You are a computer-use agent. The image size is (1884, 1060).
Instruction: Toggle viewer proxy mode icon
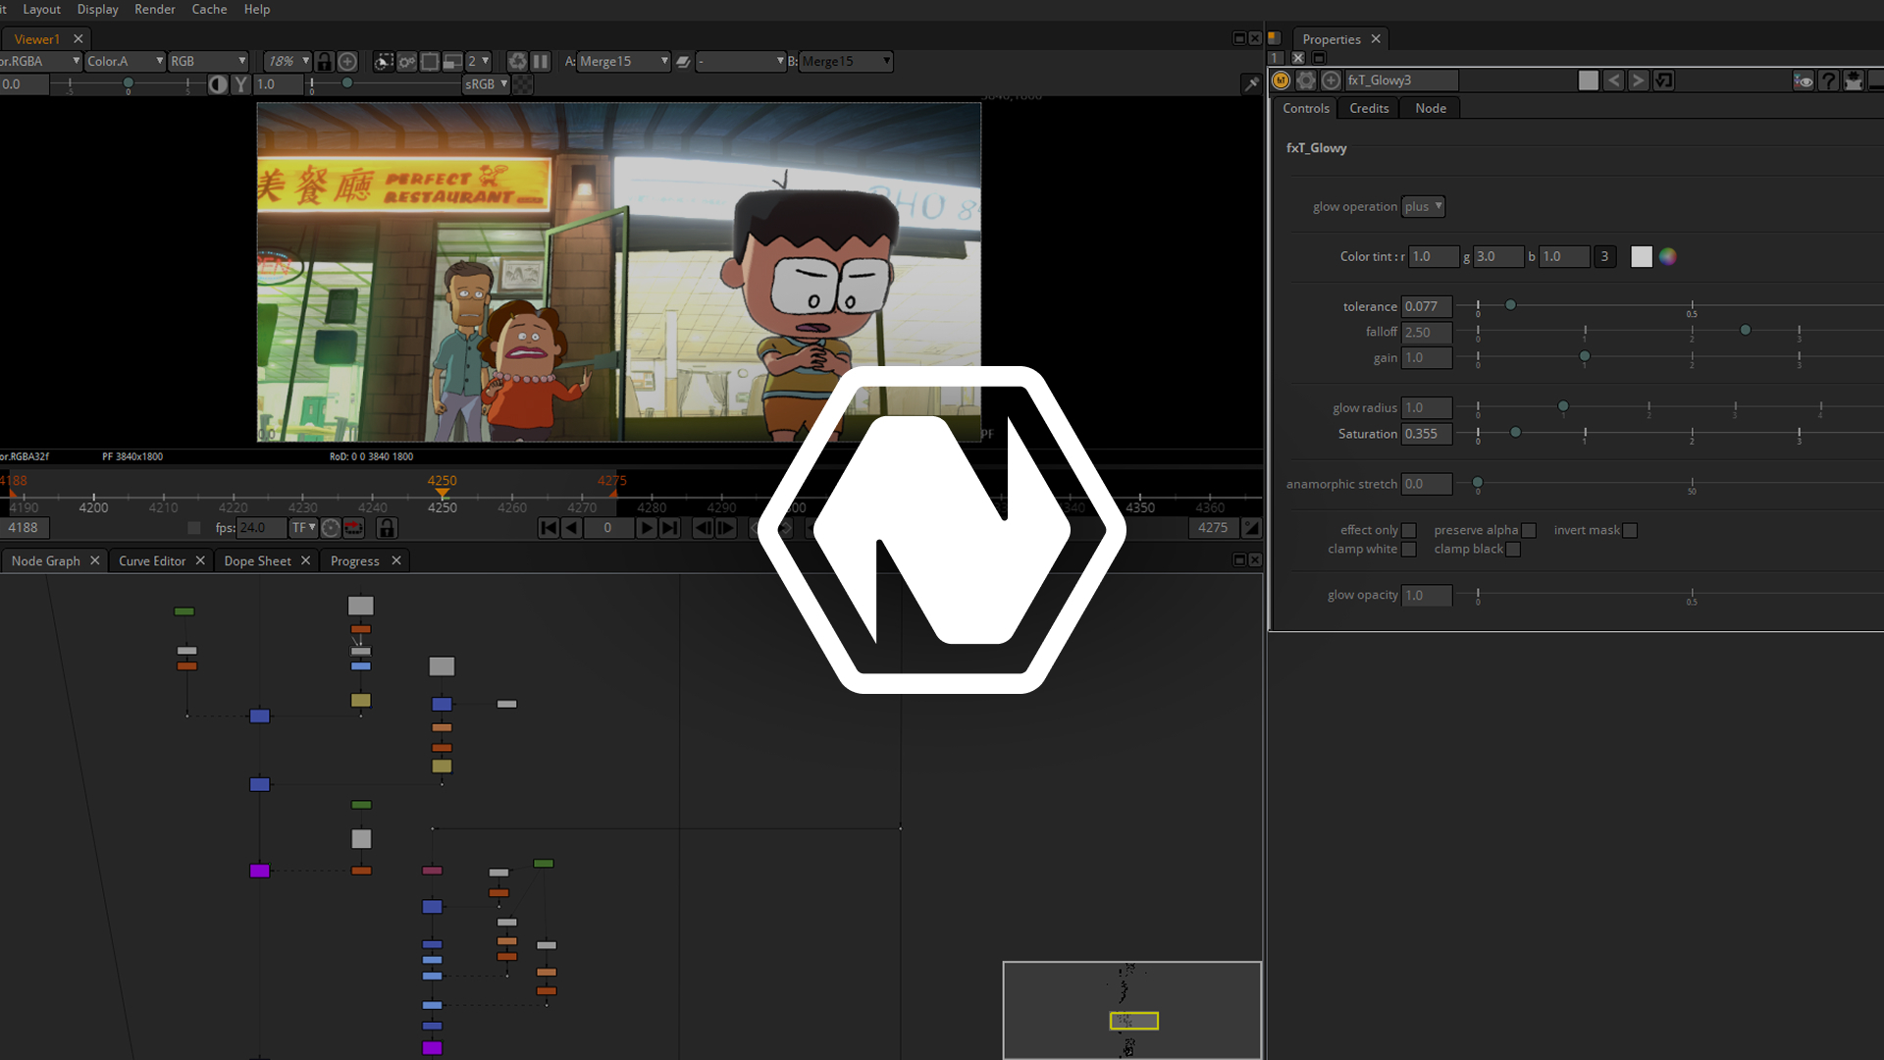[452, 61]
